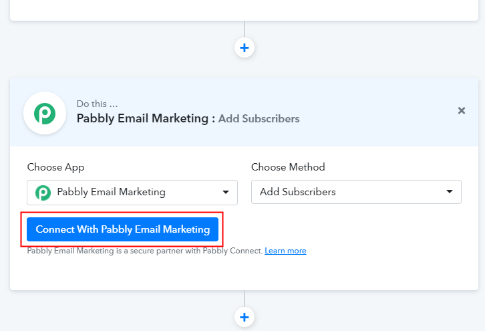The height and width of the screenshot is (331, 485).
Task: Click the Add Subscribers header text
Action: [259, 119]
